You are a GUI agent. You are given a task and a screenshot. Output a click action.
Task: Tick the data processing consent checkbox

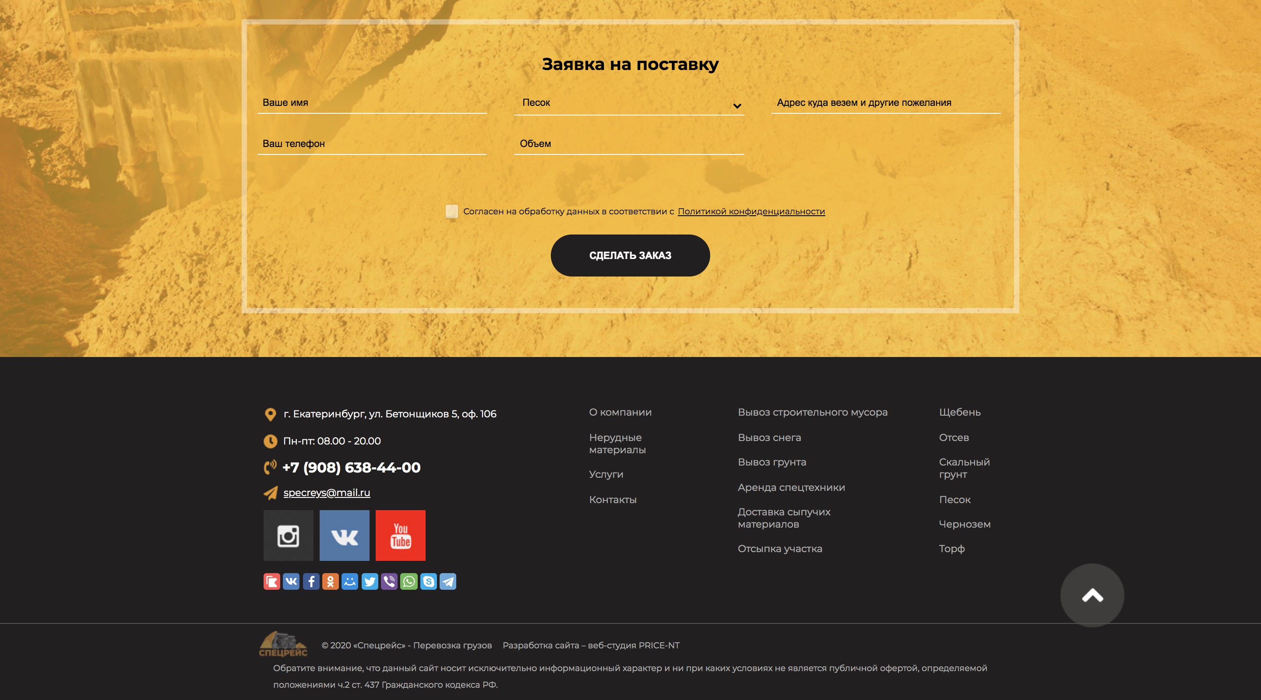point(451,211)
